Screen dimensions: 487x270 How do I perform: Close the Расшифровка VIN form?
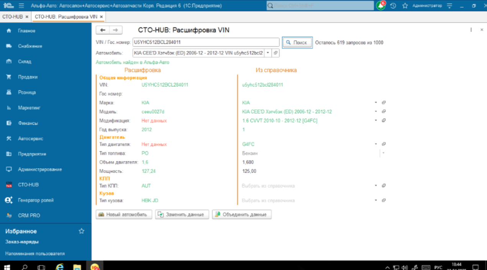[x=482, y=30]
